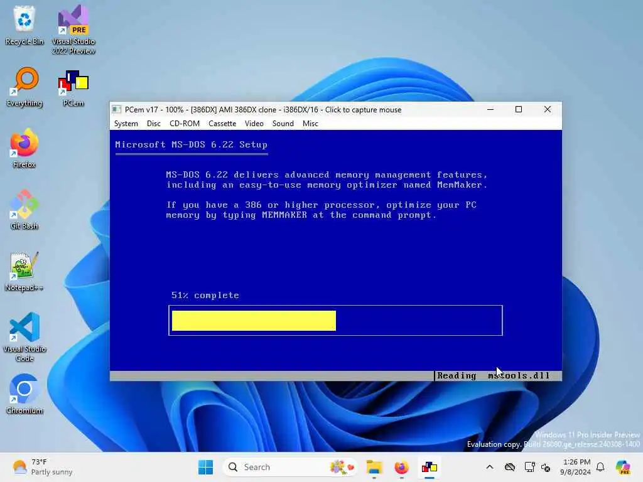Open the Copilot Preview taskbar icon
Viewport: 643px width, 482px height.
click(623, 467)
